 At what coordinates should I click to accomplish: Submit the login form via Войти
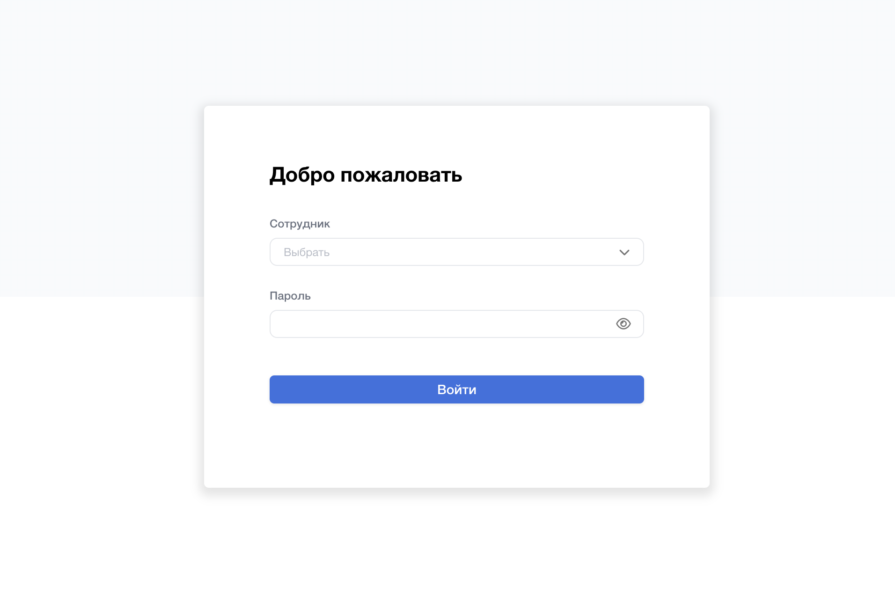pos(456,389)
